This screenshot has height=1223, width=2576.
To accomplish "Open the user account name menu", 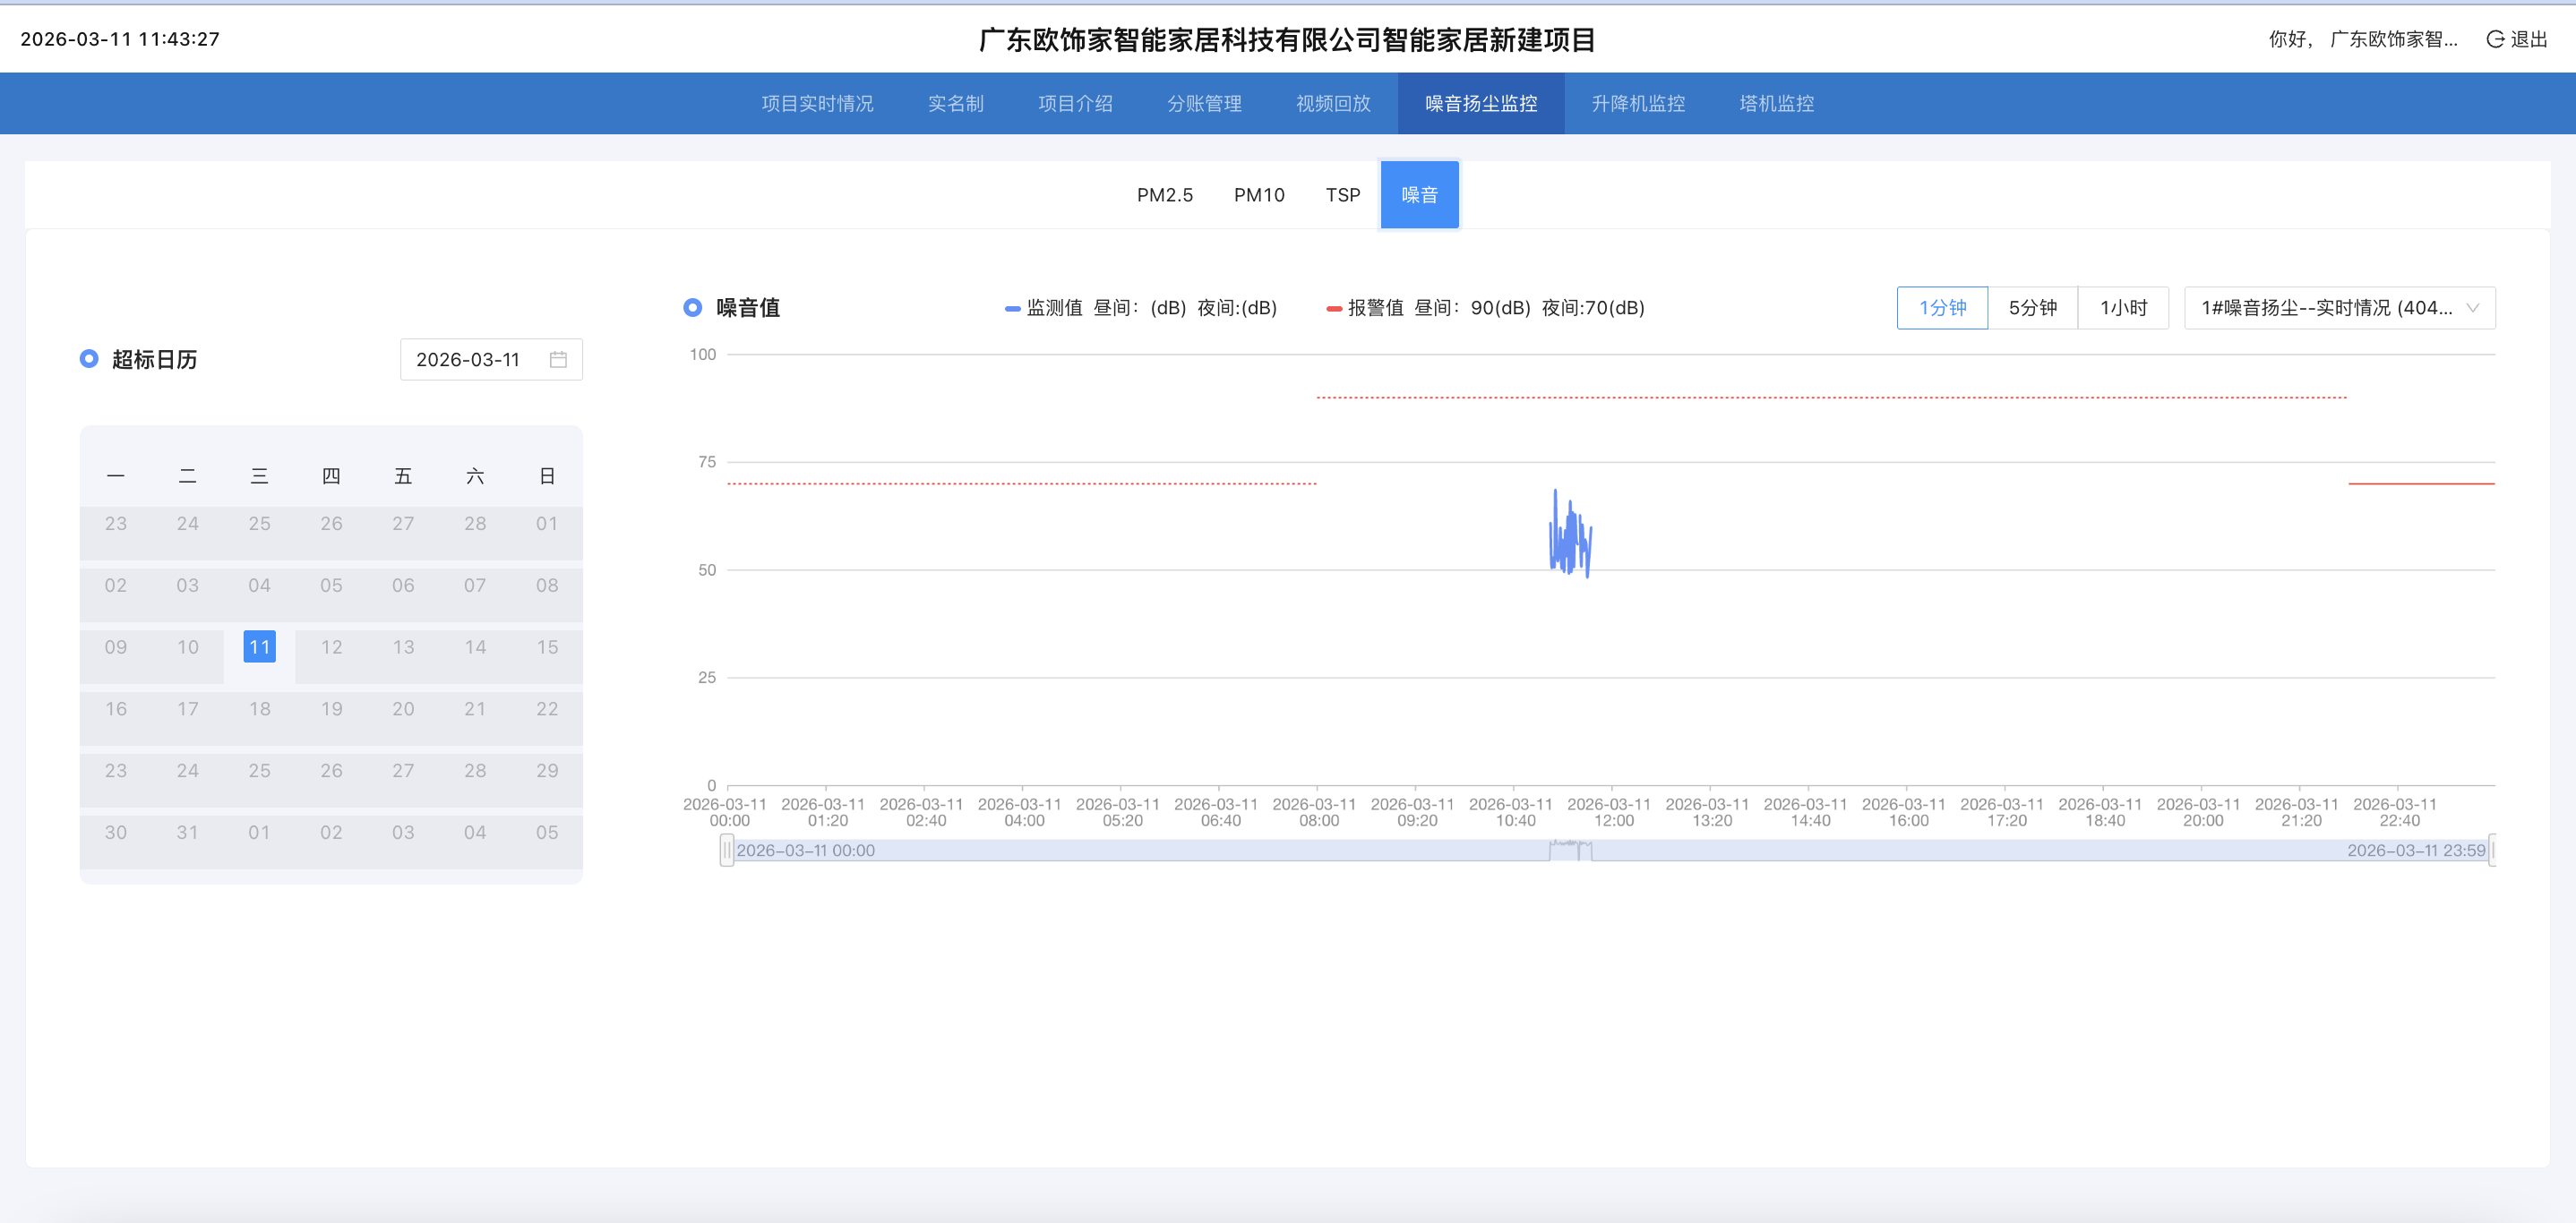I will [x=2392, y=39].
